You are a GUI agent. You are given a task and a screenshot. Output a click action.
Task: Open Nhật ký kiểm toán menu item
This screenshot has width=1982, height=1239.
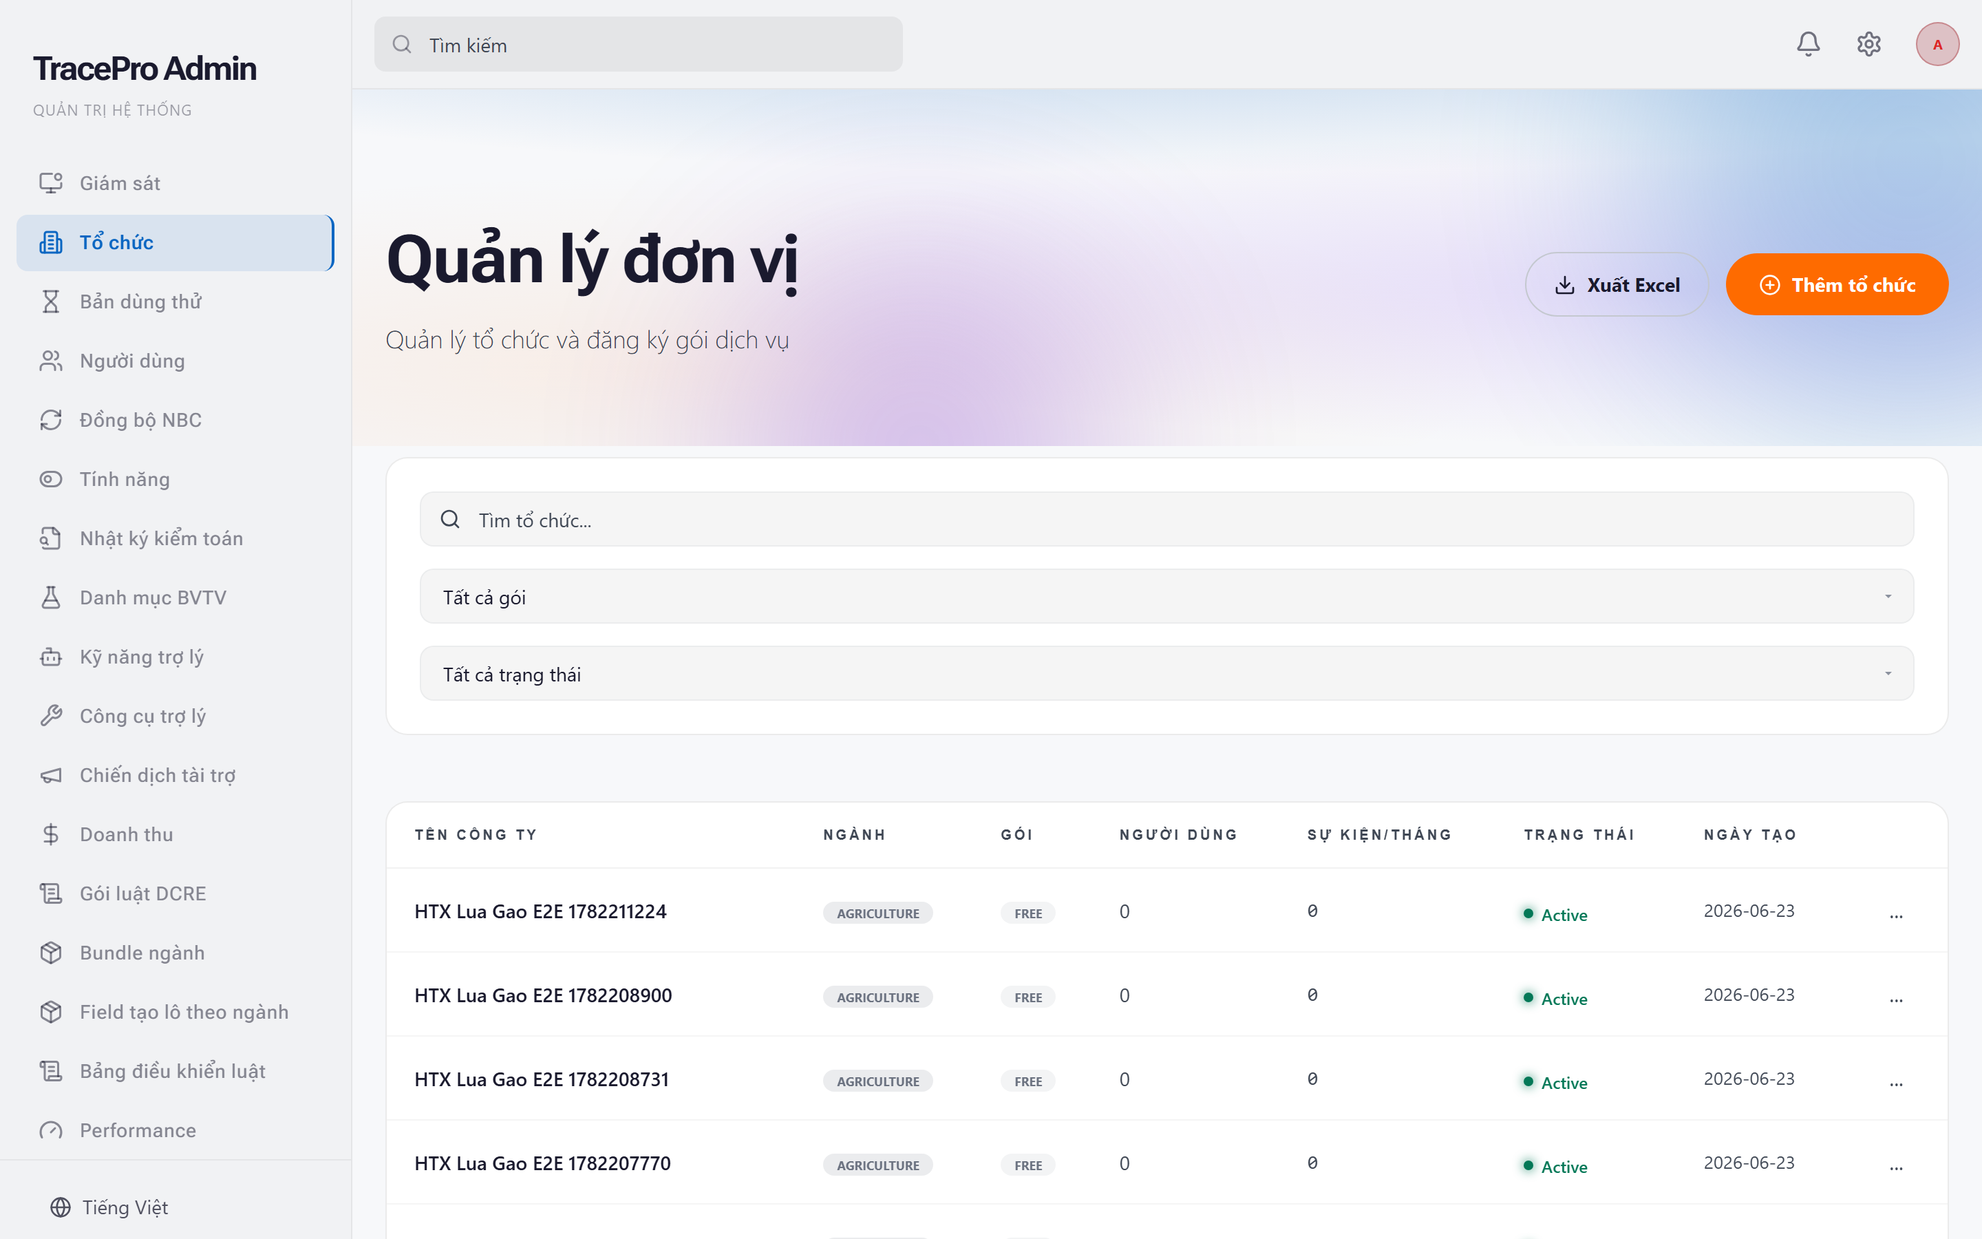pyautogui.click(x=175, y=538)
